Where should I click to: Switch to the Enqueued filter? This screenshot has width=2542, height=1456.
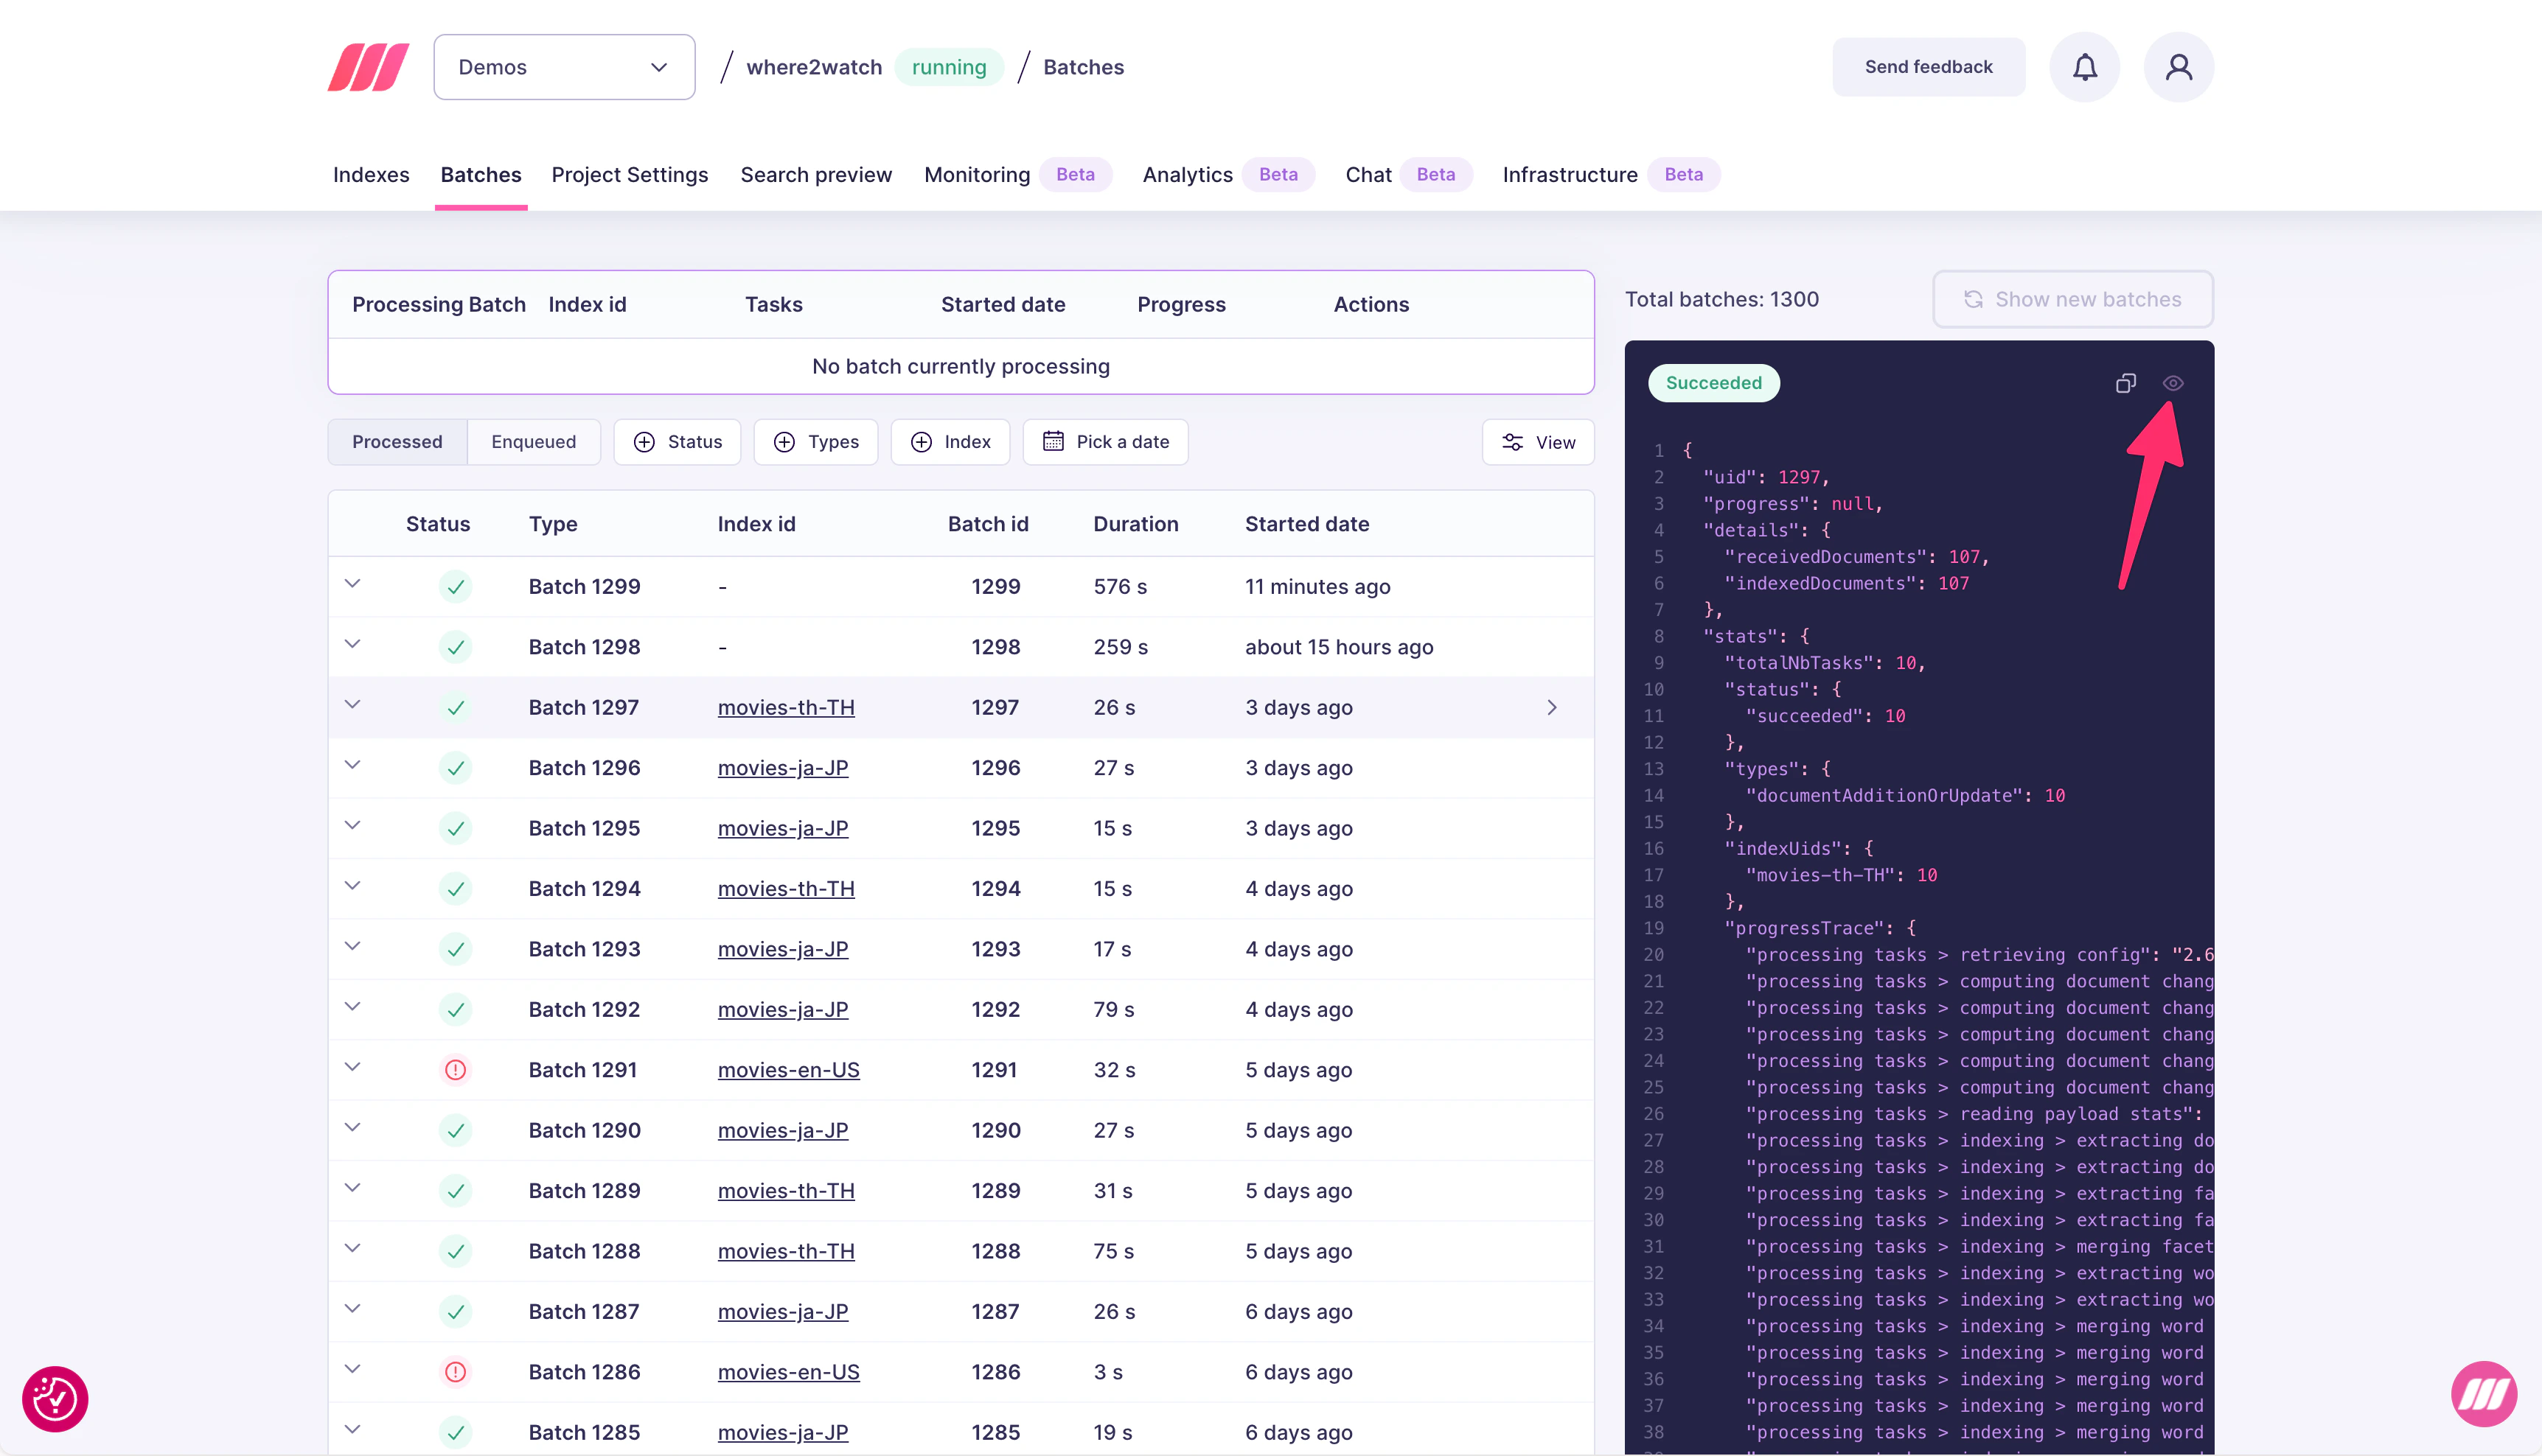tap(533, 441)
